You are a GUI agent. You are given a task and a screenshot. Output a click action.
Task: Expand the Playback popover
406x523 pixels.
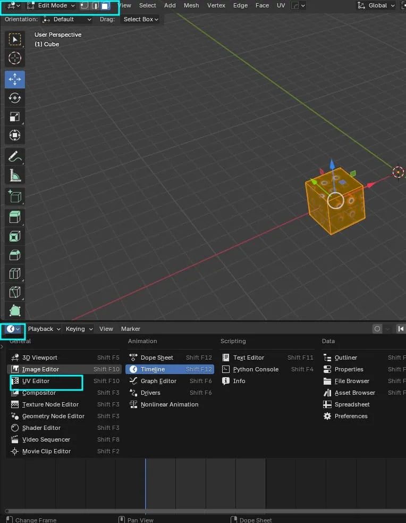(44, 329)
